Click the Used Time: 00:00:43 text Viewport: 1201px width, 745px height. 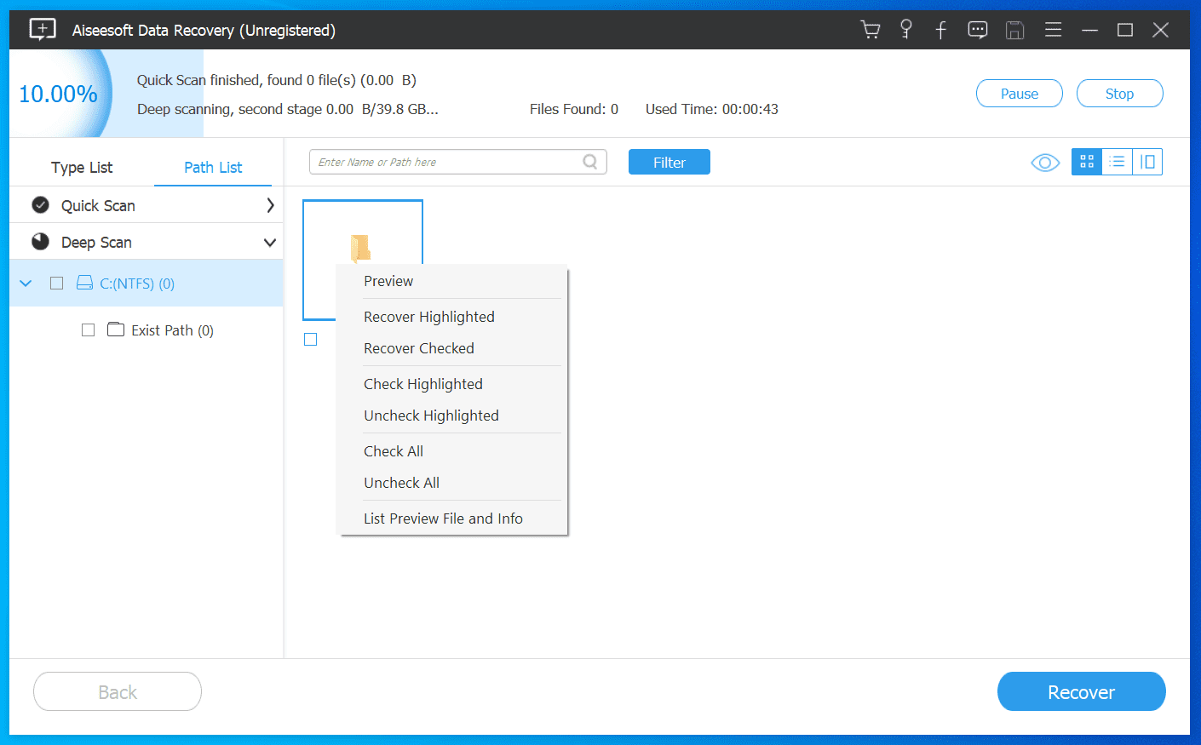(712, 109)
